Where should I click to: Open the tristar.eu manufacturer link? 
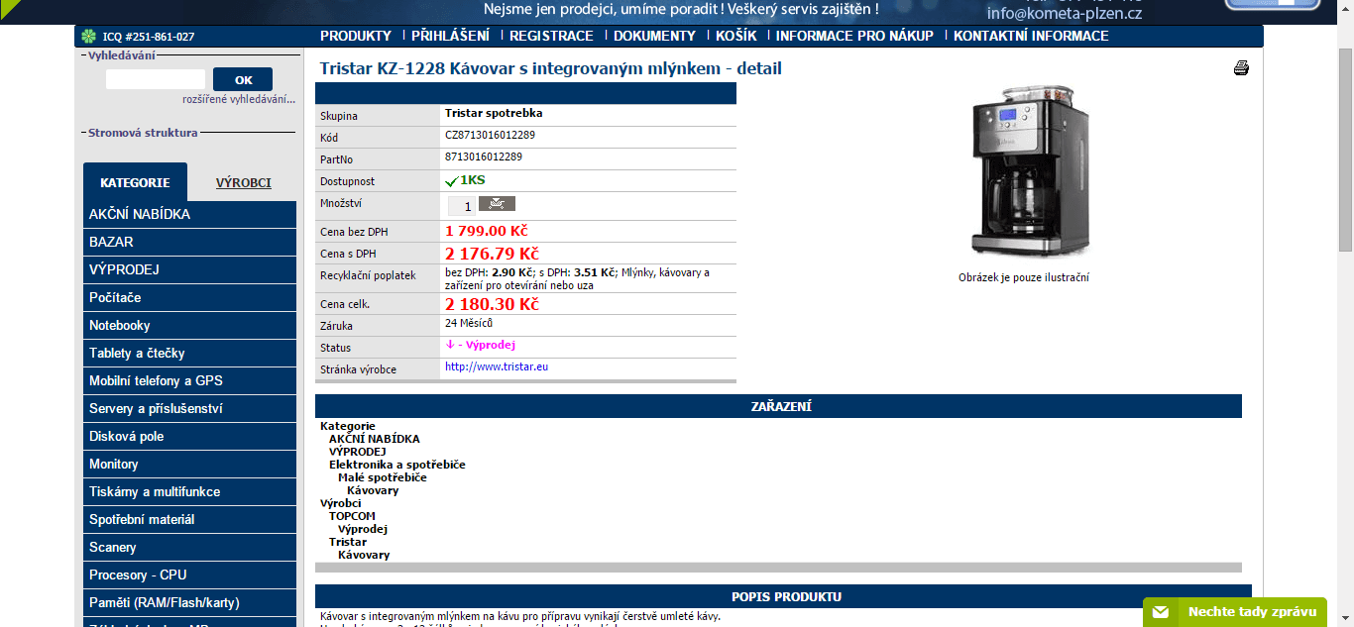[497, 366]
